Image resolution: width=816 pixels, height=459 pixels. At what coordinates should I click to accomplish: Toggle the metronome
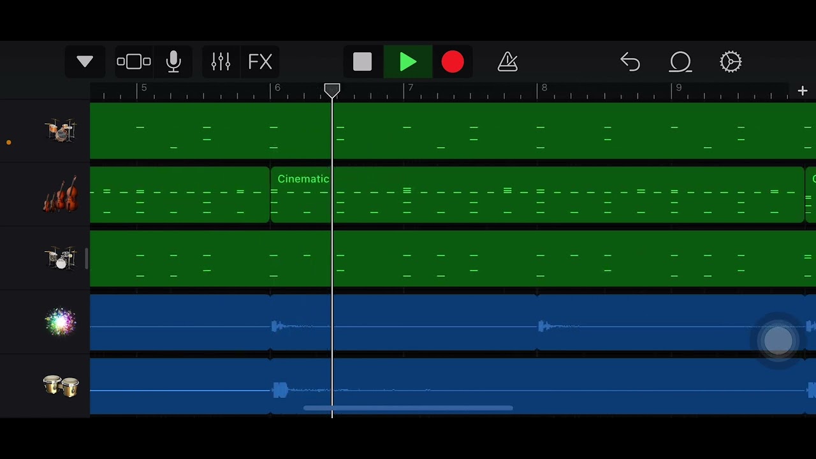pyautogui.click(x=507, y=62)
